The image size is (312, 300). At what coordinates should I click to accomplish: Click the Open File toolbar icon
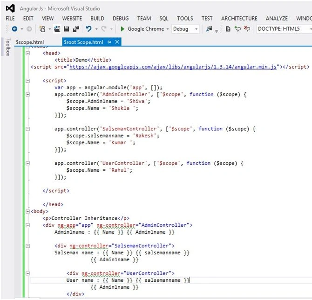point(57,29)
